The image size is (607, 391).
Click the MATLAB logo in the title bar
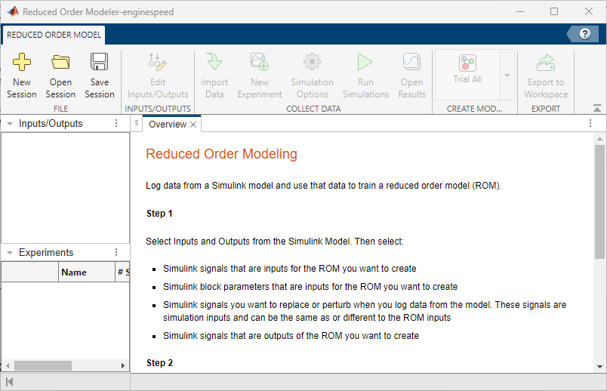13,11
